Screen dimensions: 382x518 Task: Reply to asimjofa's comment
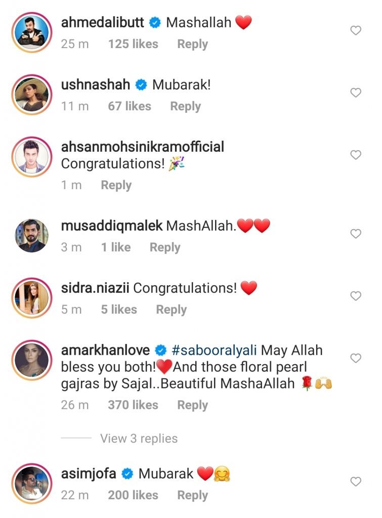pyautogui.click(x=192, y=496)
